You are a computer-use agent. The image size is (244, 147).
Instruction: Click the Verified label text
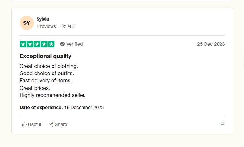click(x=74, y=44)
